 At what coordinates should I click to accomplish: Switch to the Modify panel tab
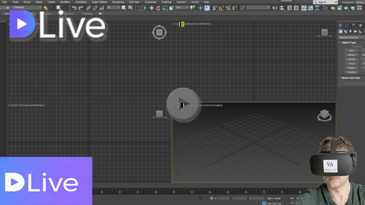[x=347, y=25]
